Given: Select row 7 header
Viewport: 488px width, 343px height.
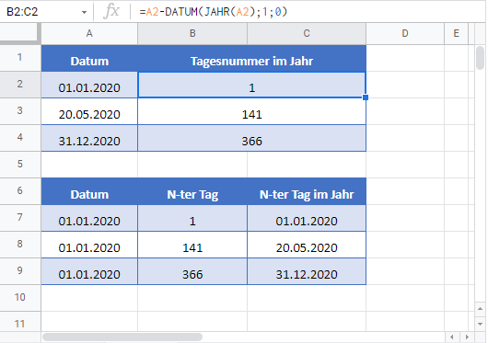Looking at the screenshot, I should [20, 218].
